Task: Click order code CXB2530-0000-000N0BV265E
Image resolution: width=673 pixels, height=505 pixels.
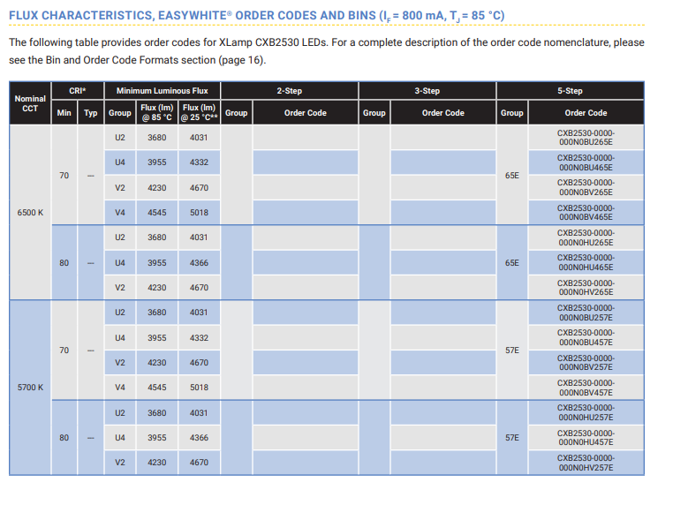Action: click(x=586, y=187)
